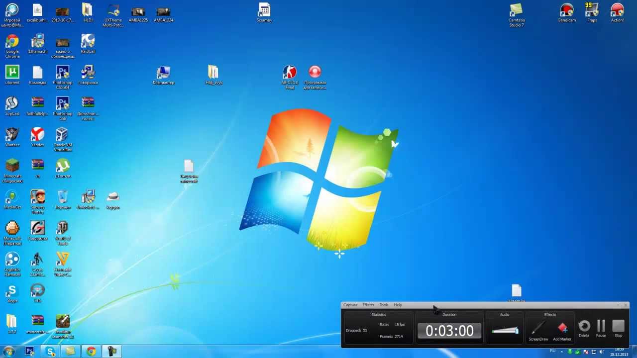This screenshot has width=637, height=358.
Task: Click the 0:03:00 duration display
Action: point(449,331)
